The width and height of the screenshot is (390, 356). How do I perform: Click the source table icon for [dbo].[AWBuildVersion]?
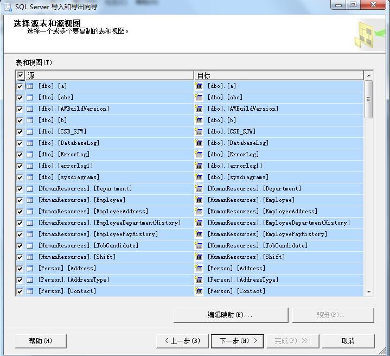tap(30, 109)
